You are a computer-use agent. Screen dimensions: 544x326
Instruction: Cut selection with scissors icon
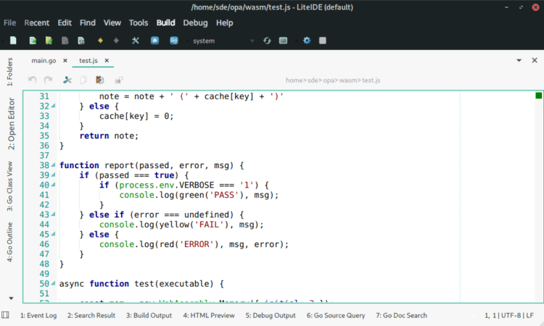67,80
